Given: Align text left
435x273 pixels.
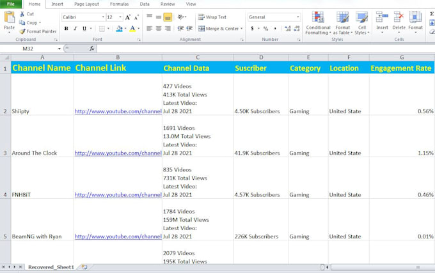Looking at the screenshot, I should point(149,28).
